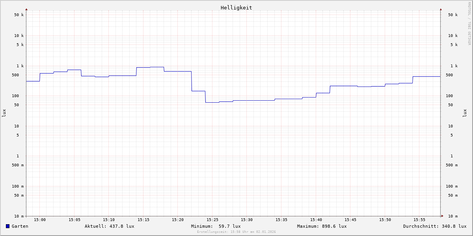Click the right vertical lux axis label
The image size is (473, 236).
(465, 113)
